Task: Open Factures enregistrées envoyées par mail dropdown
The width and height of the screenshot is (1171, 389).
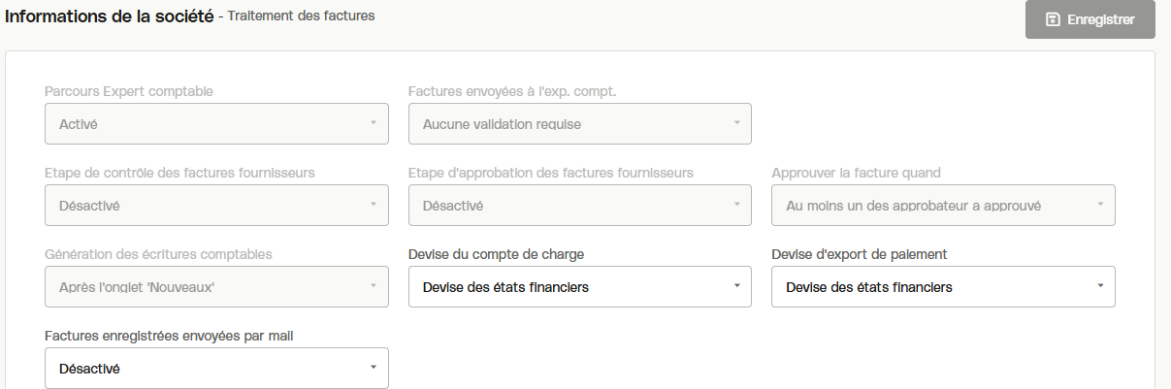Action: click(216, 369)
